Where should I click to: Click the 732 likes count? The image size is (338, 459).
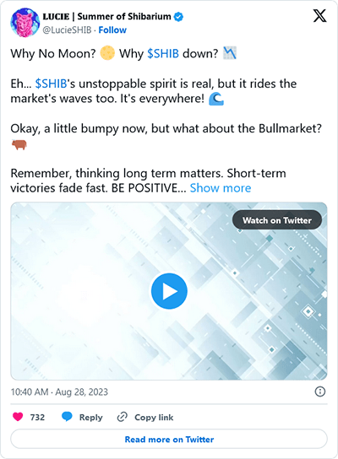(37, 417)
